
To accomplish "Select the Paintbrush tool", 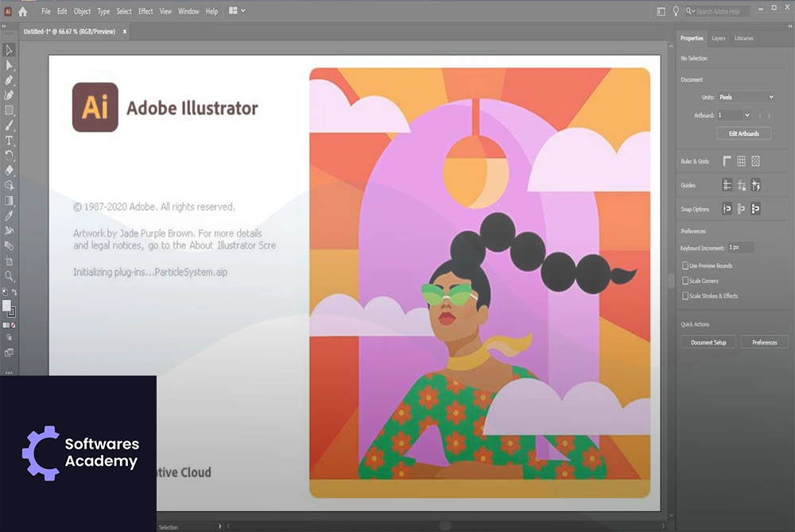I will tap(9, 125).
